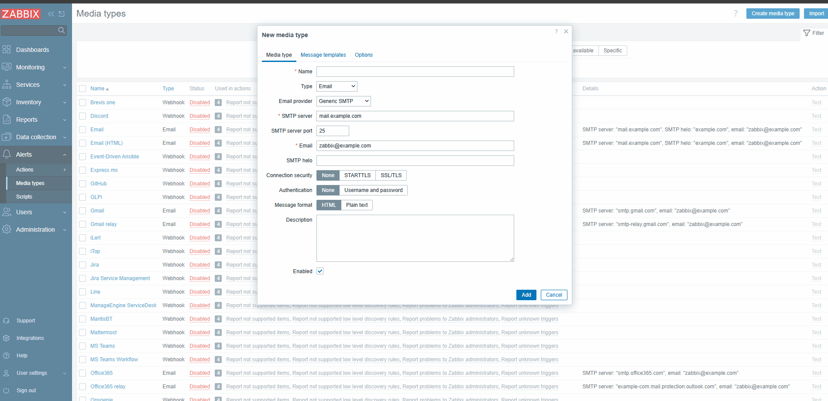Open Dashboards icon in sidebar
Viewport: 828px width, 401px height.
pos(7,50)
